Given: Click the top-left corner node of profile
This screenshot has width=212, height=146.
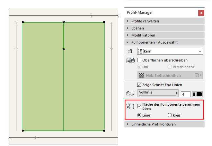Looking at the screenshot, I should (x=23, y=22).
